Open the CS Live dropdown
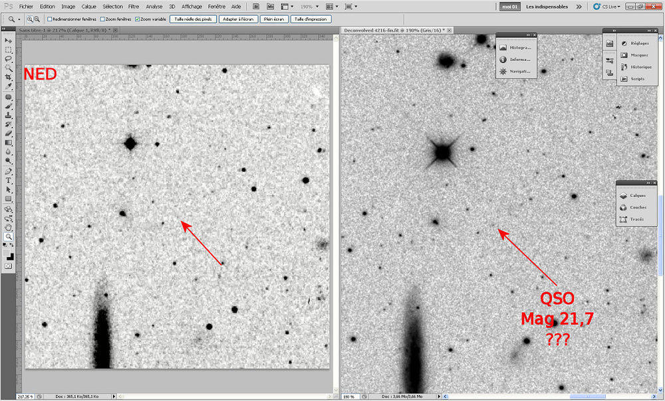665x401 pixels. point(606,7)
